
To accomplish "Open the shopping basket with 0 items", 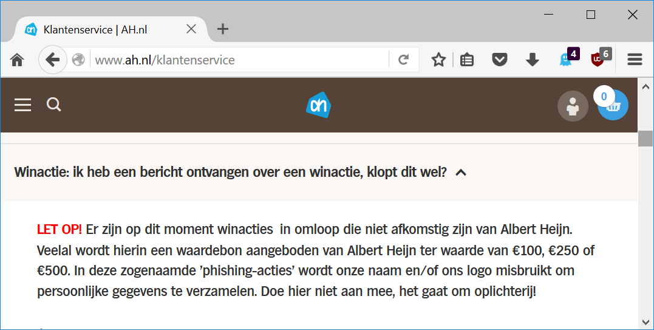I will click(613, 105).
